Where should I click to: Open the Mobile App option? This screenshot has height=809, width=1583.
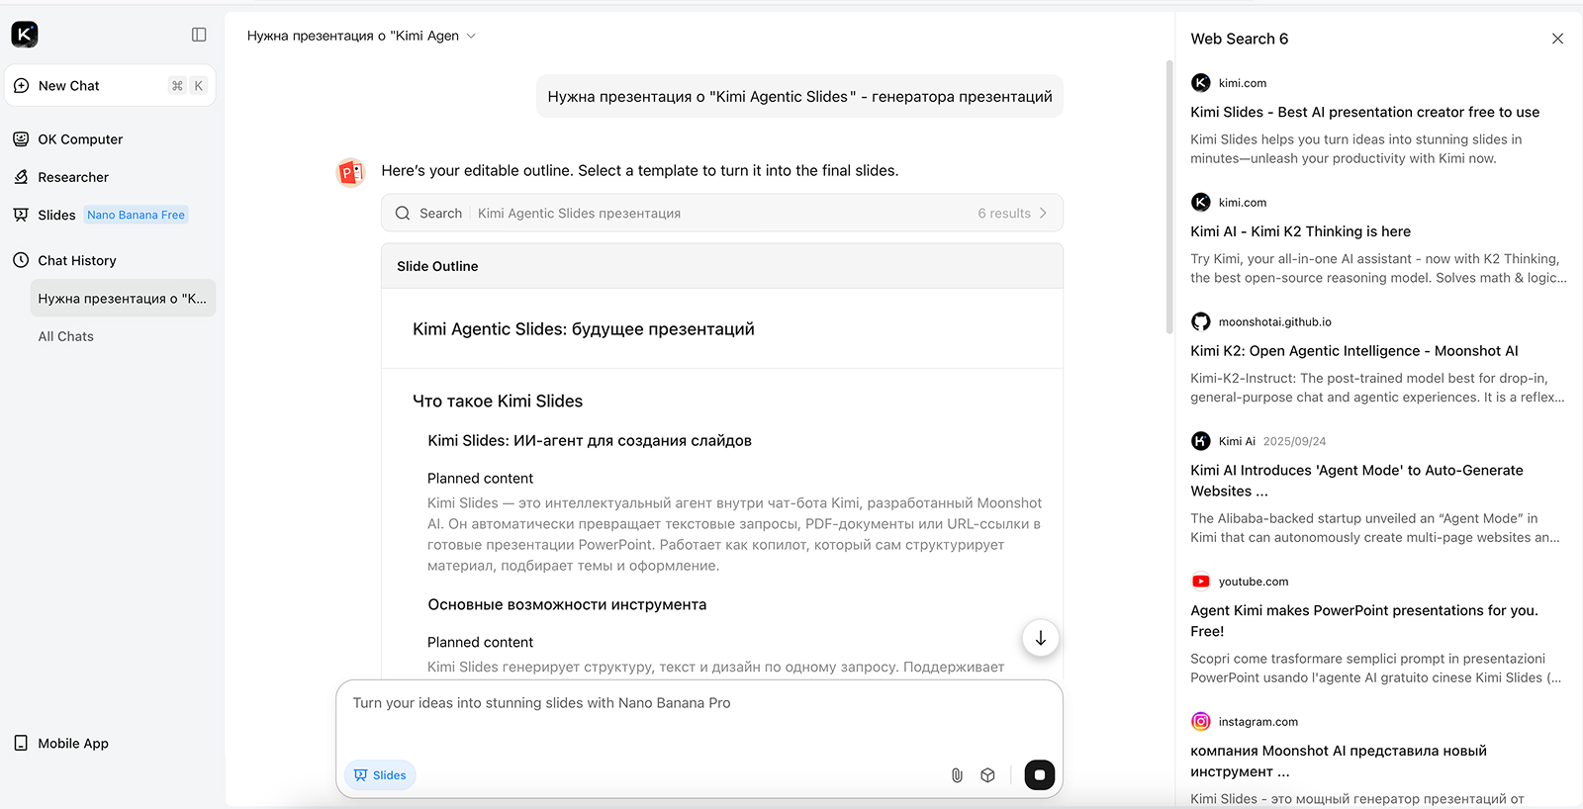(72, 744)
